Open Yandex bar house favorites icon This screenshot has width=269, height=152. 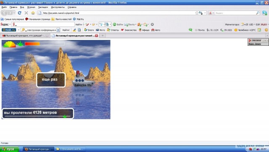(139, 24)
